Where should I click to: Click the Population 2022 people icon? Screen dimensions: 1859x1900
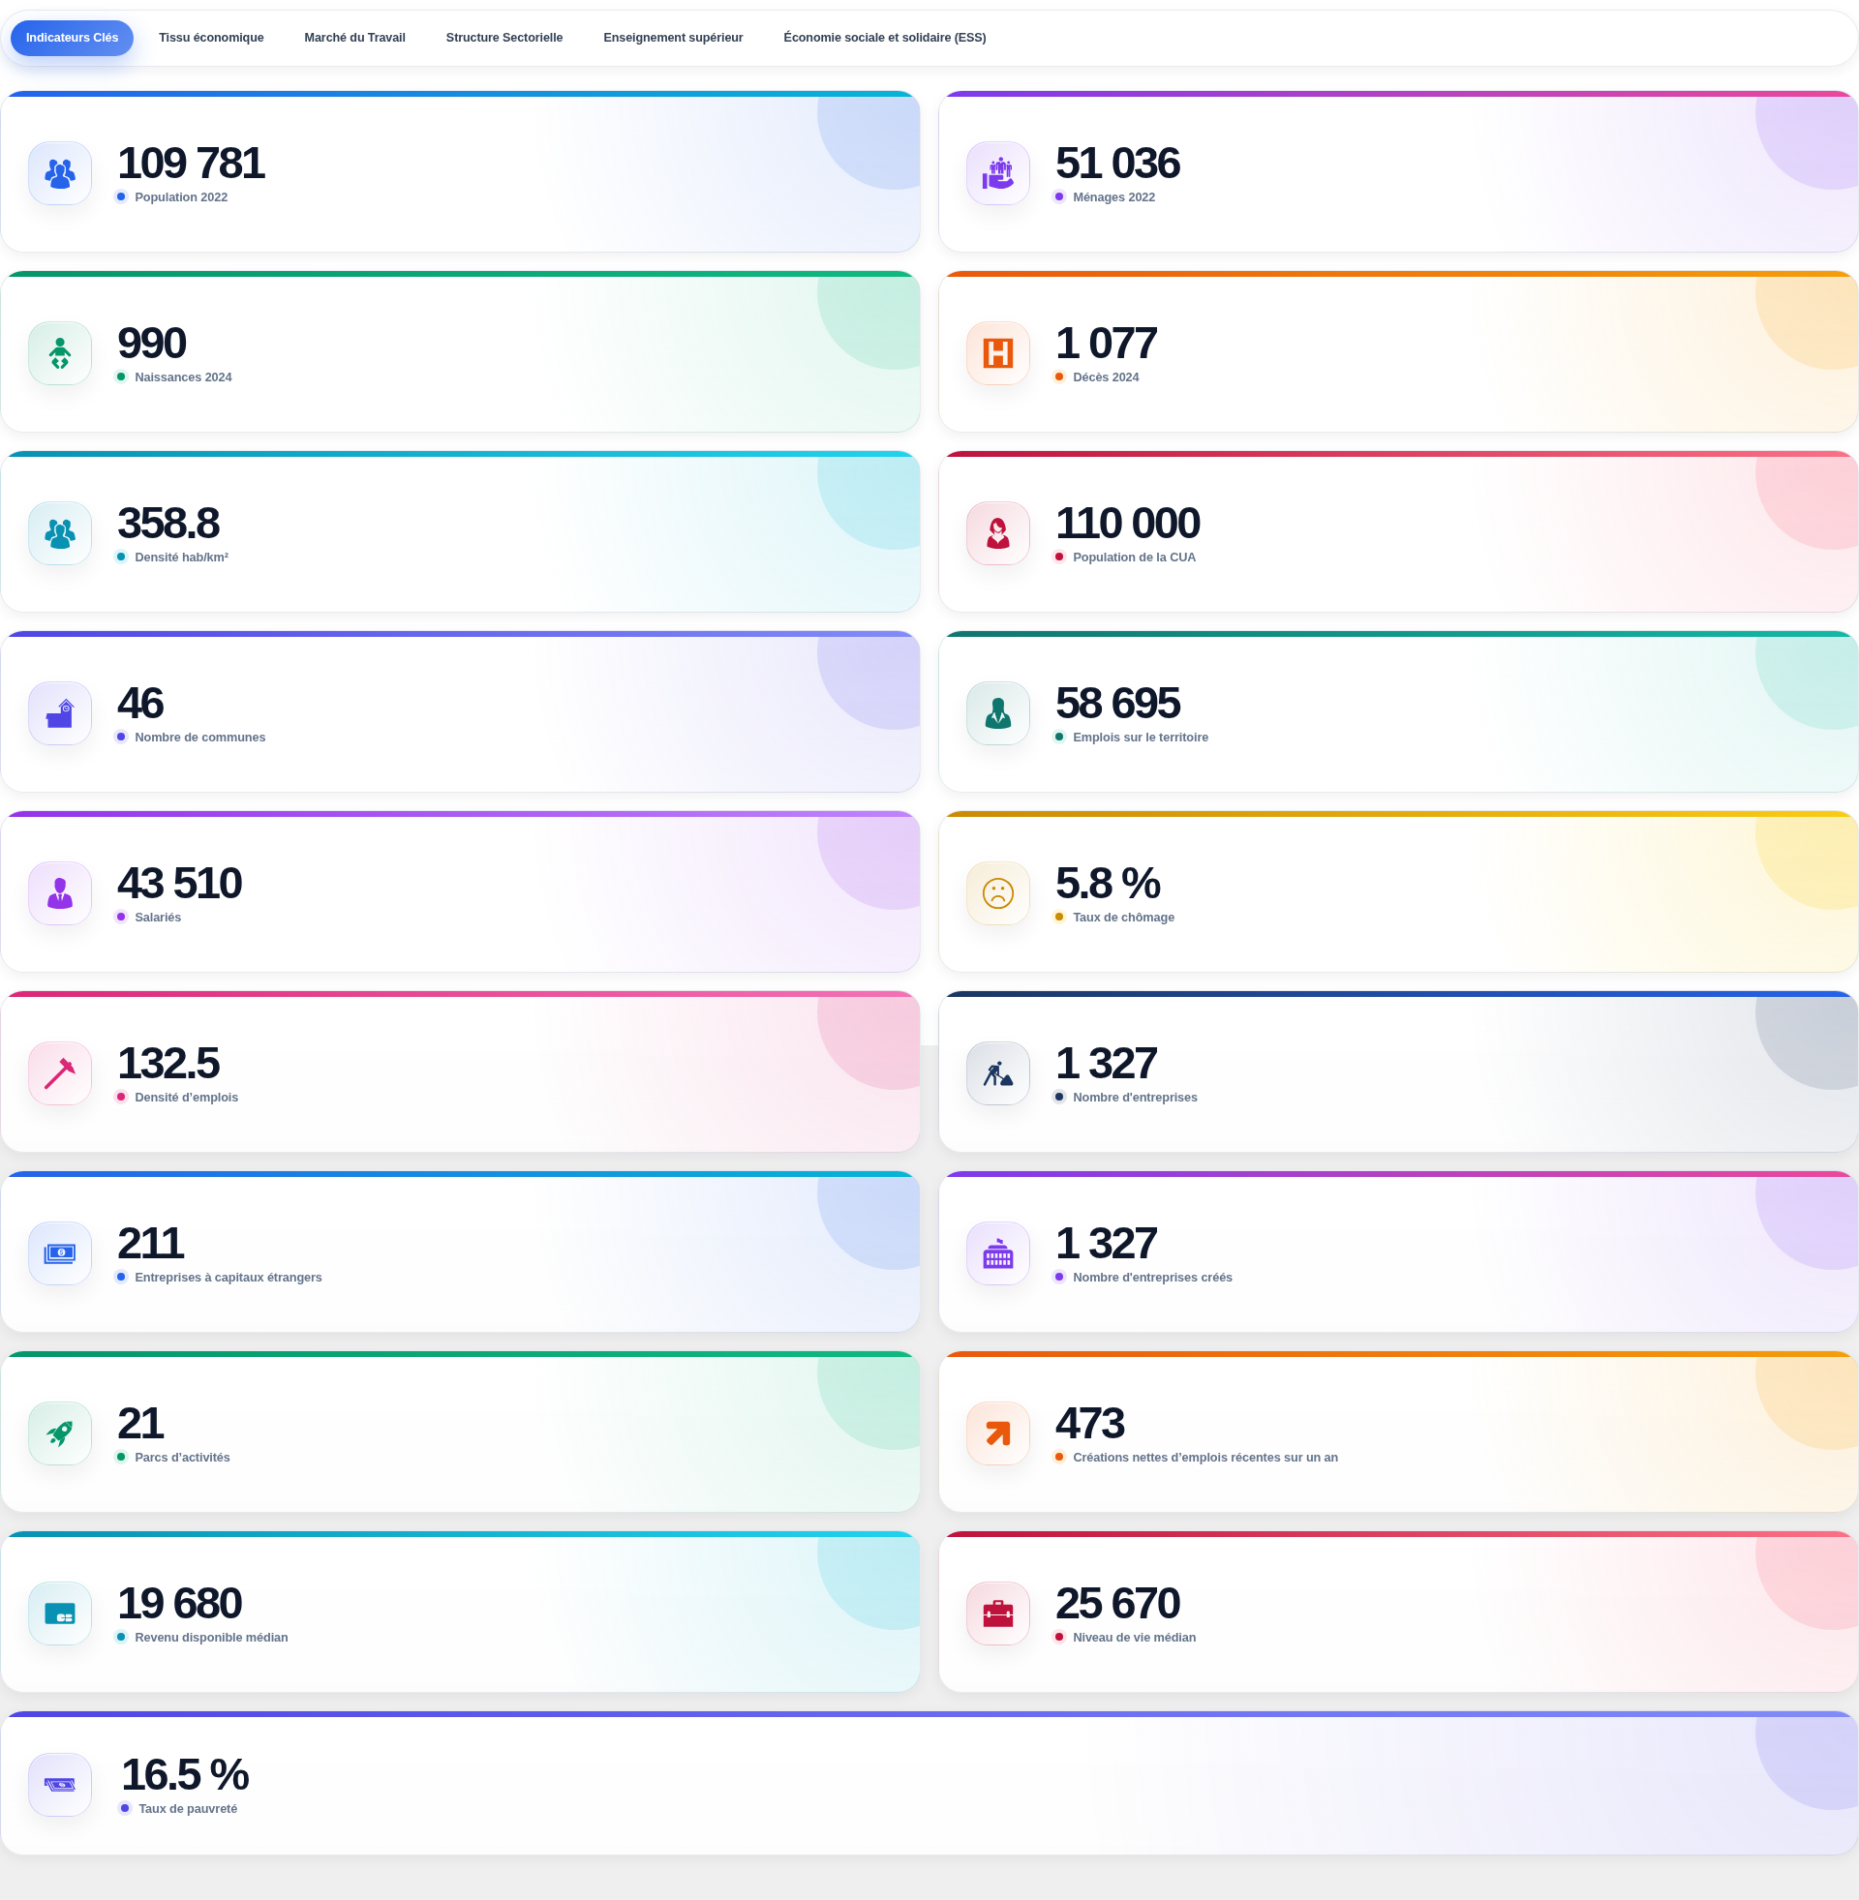tap(60, 173)
